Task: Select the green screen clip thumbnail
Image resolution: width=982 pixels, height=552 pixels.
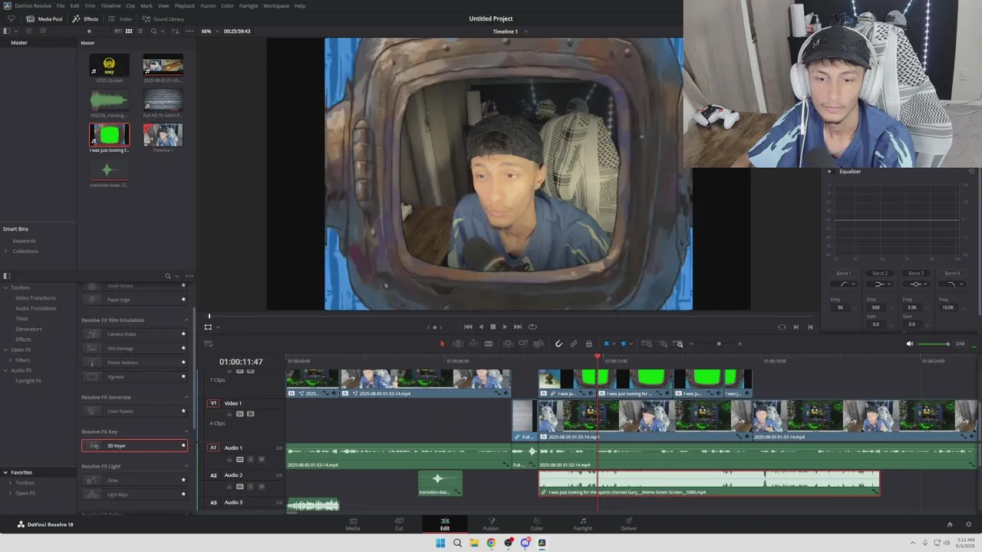Action: 110,135
